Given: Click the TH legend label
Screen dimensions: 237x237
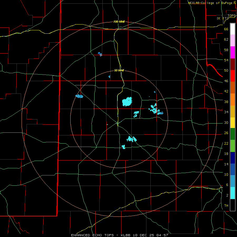Looking at the screenshot, I should 226,206.
